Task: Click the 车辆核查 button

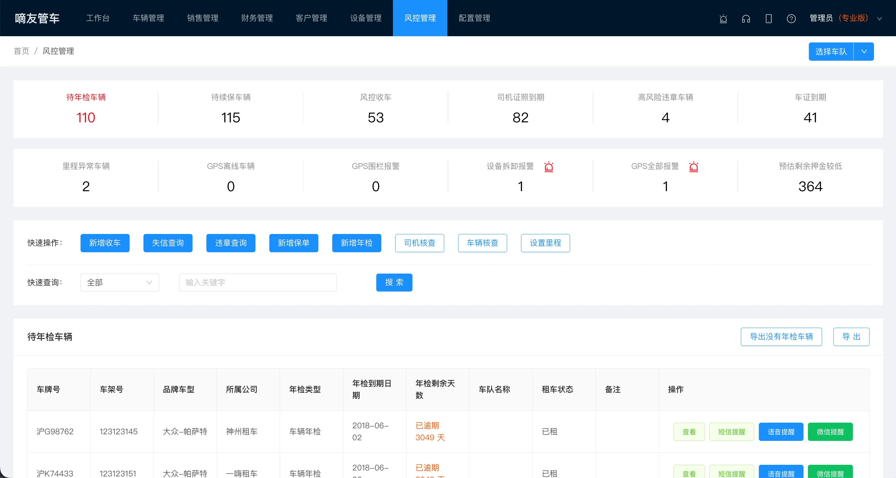Action: [482, 243]
